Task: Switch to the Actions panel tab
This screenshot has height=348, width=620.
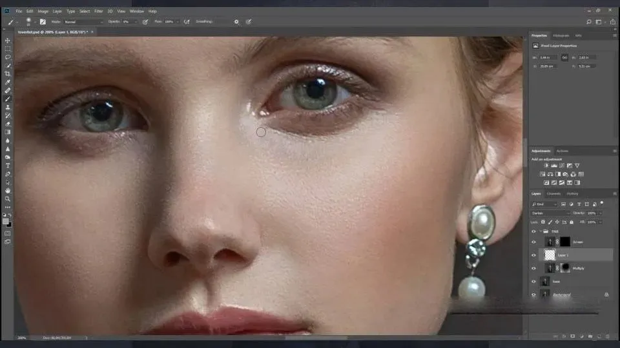Action: pyautogui.click(x=563, y=151)
